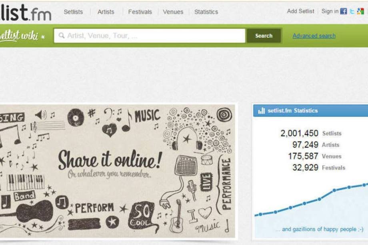Click the Sign in link
The image size is (368, 245).
330,11
